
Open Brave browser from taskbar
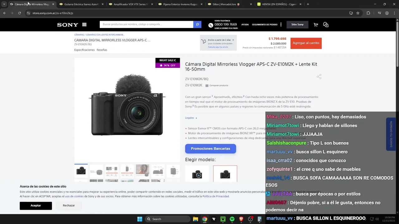tap(241, 219)
